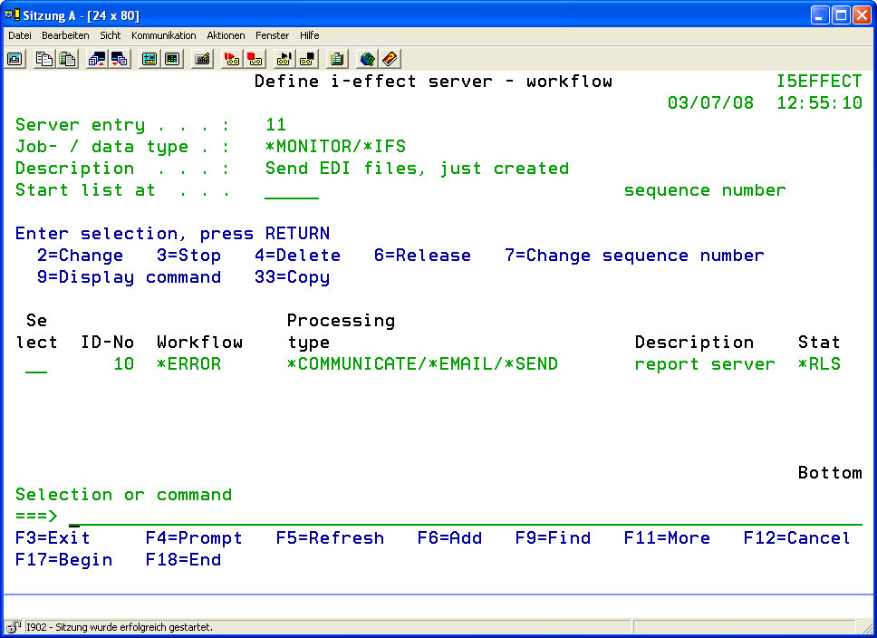Image resolution: width=877 pixels, height=638 pixels.
Task: Click the F12=Cancel function key label
Action: click(796, 538)
